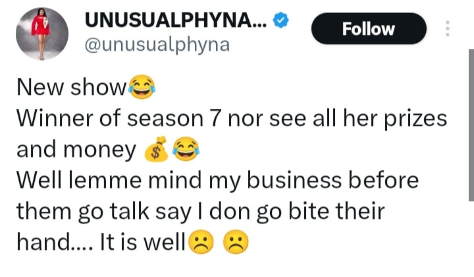Click the word "before" in the tweet
Viewport: 474px width, 277px height.
tap(385, 180)
